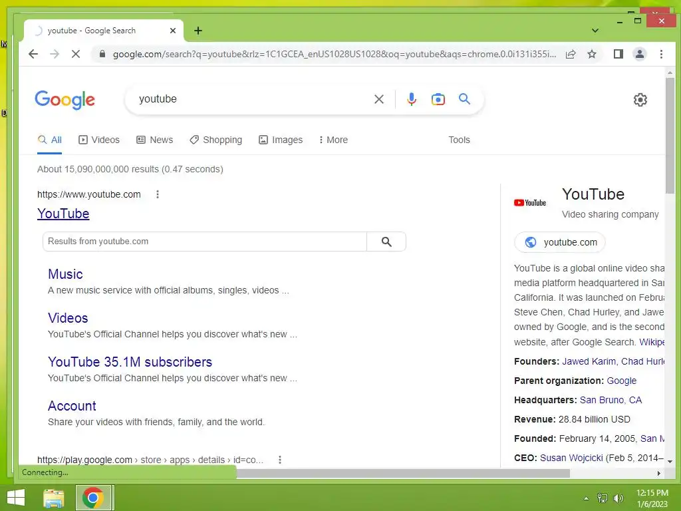
Task: Click the scroll down arrow
Action: [670, 462]
